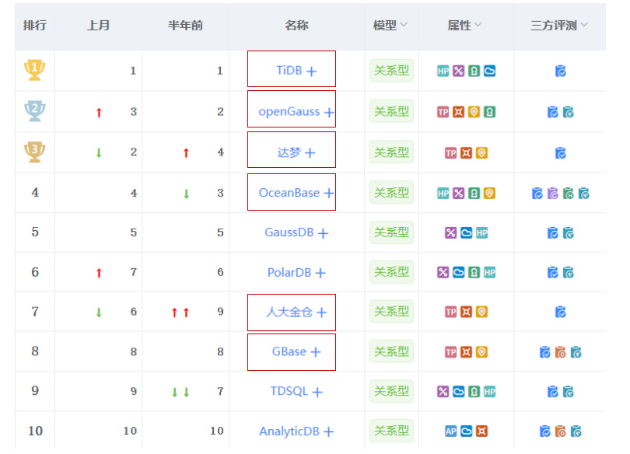
Task: Click the orange evaluation badge in AnalyticDB row
Action: (561, 431)
